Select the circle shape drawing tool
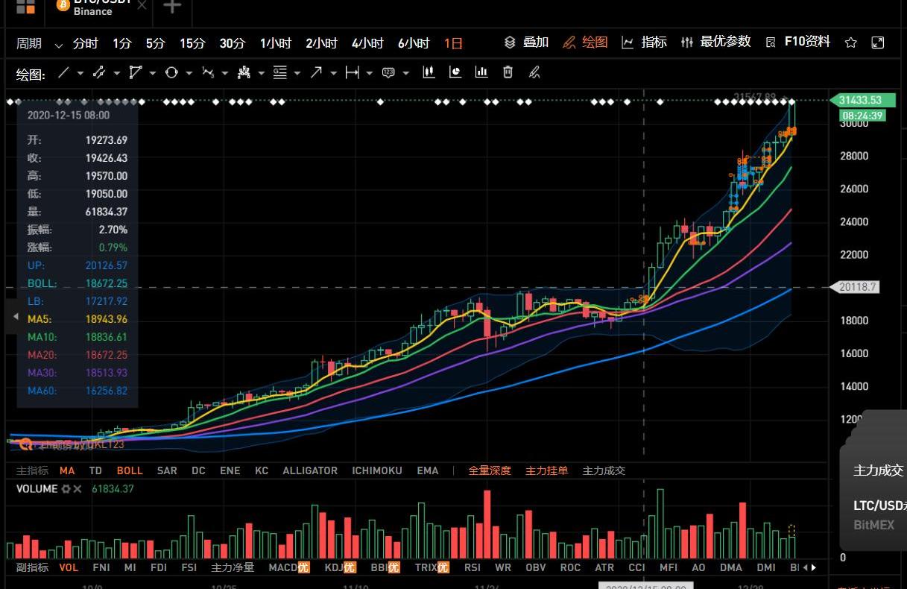The image size is (907, 589). (x=171, y=73)
